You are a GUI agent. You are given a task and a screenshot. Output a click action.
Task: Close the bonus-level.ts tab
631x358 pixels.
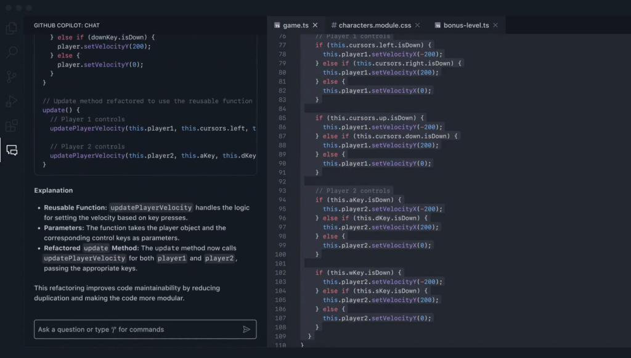tap(495, 25)
